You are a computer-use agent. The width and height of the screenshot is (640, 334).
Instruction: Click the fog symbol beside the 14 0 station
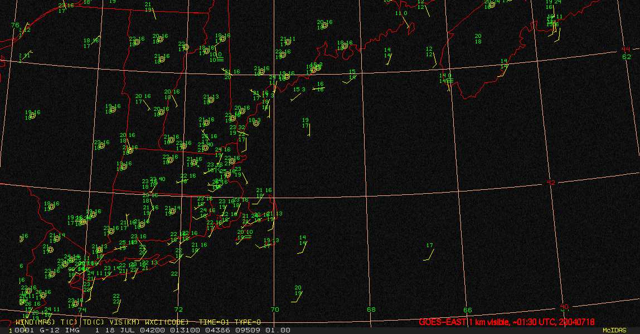(x=450, y=81)
